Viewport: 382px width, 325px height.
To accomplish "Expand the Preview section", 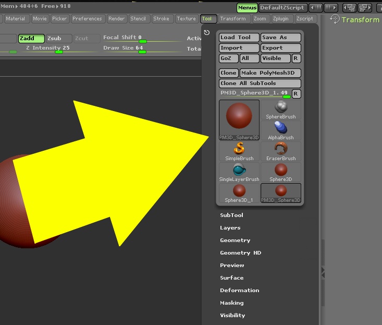I will click(232, 265).
